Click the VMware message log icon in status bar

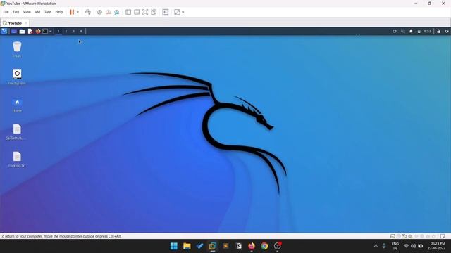coord(443,236)
